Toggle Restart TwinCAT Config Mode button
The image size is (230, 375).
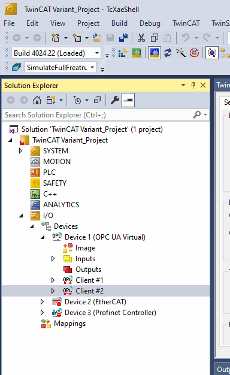(154, 53)
